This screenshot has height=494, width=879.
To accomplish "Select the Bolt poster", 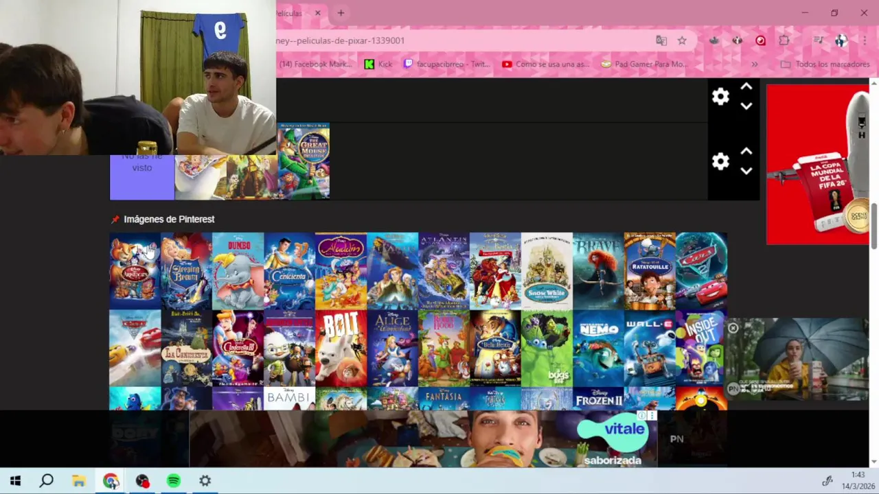I will click(341, 349).
